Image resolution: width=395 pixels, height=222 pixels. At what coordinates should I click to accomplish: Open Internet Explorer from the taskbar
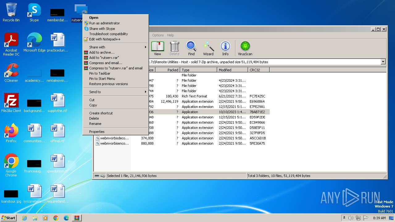[x=24, y=218]
